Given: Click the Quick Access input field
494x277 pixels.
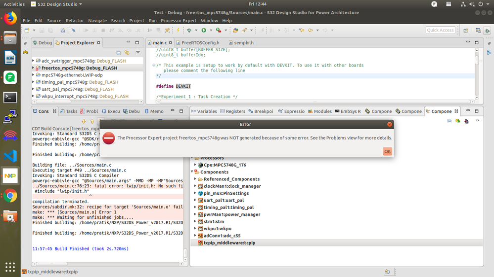Looking at the screenshot, I should 441,30.
